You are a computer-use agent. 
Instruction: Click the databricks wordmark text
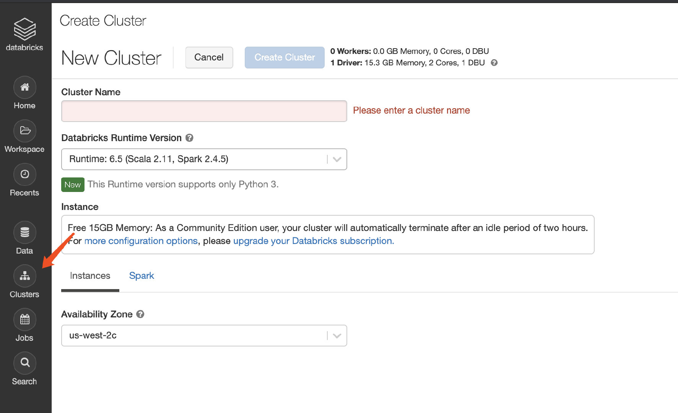(24, 47)
